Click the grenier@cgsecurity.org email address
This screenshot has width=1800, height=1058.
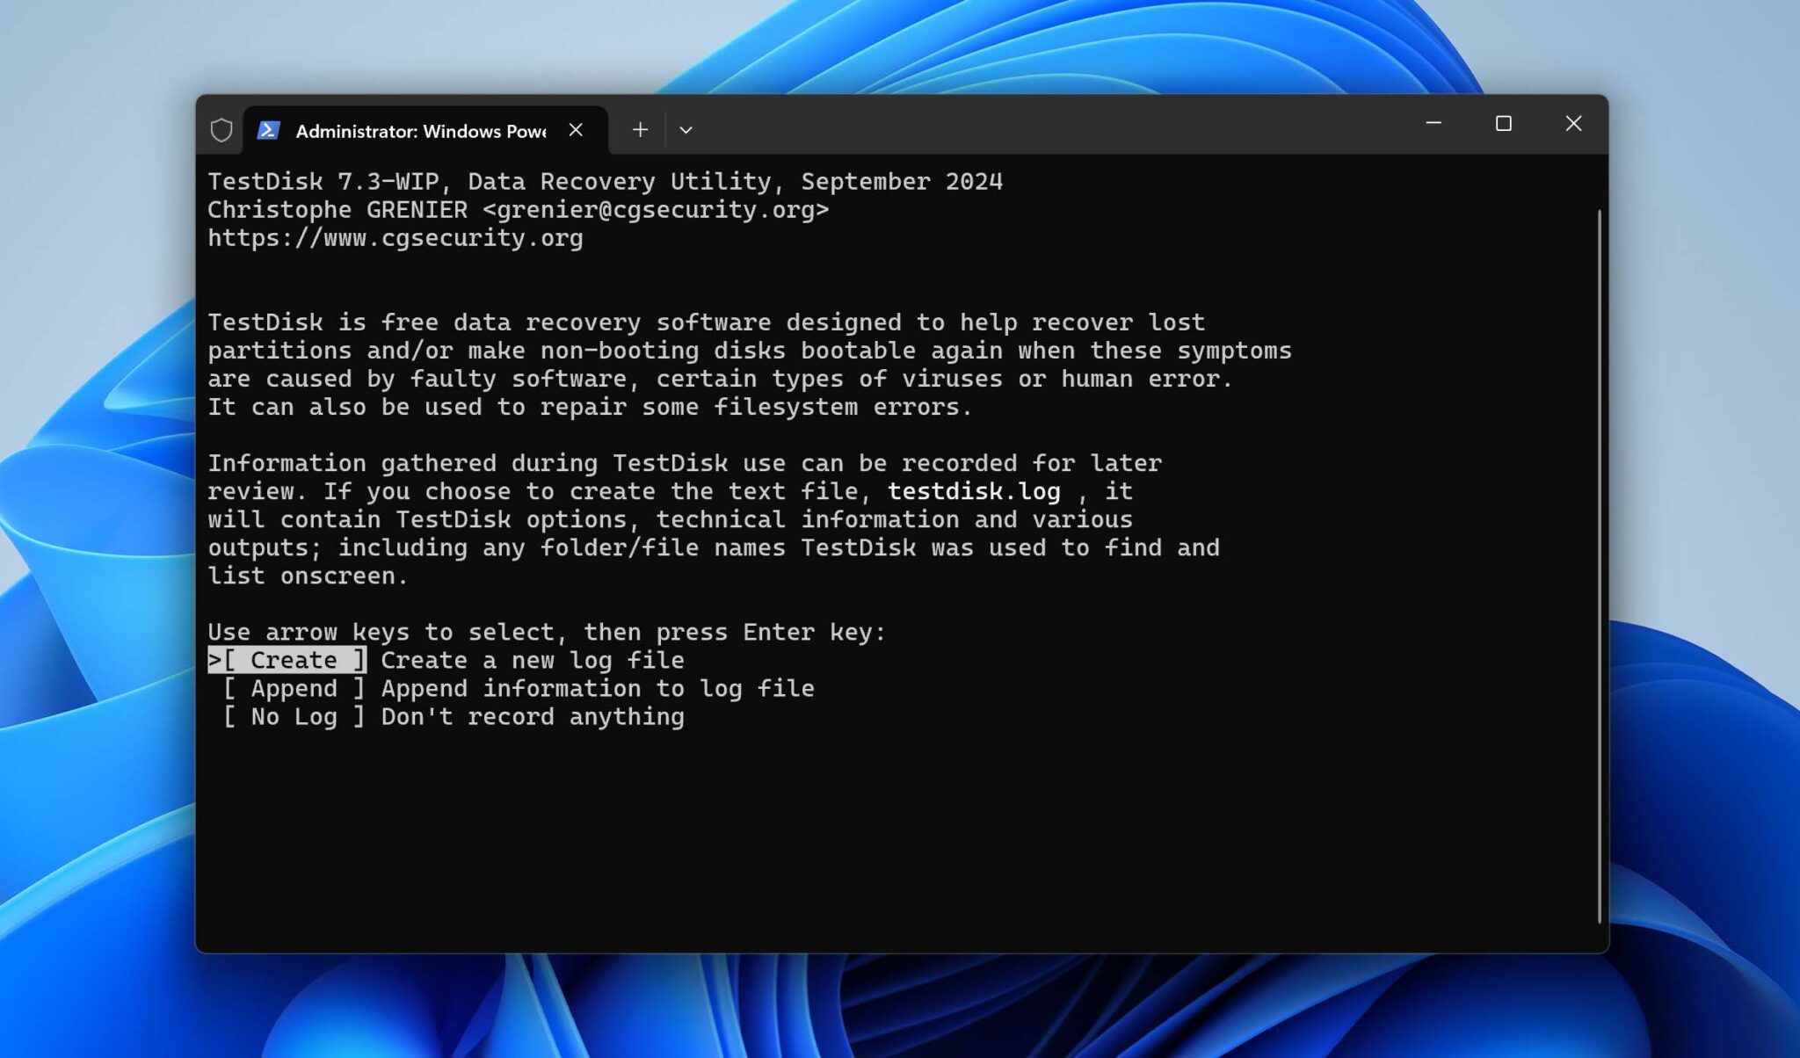657,209
